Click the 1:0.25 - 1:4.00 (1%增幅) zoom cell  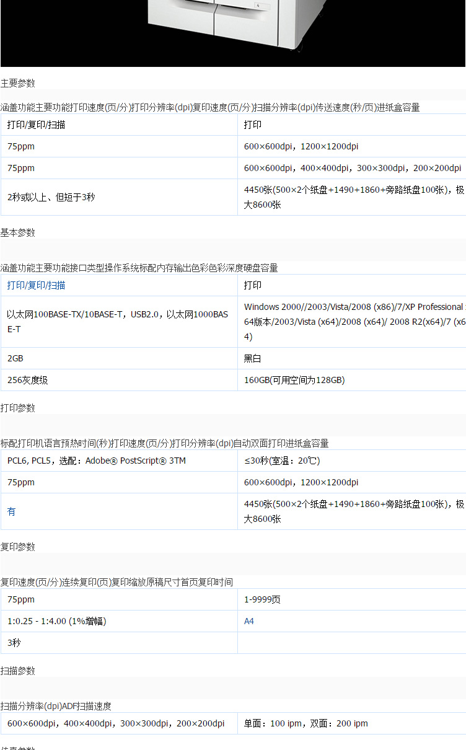click(119, 621)
